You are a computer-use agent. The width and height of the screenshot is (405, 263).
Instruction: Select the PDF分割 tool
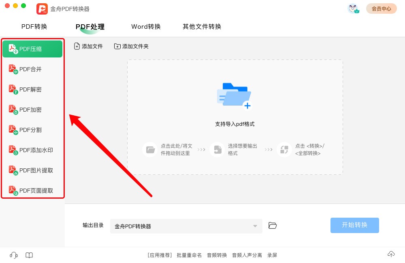(x=32, y=129)
